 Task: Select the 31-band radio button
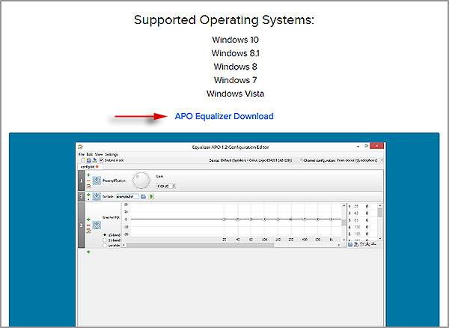(x=105, y=240)
